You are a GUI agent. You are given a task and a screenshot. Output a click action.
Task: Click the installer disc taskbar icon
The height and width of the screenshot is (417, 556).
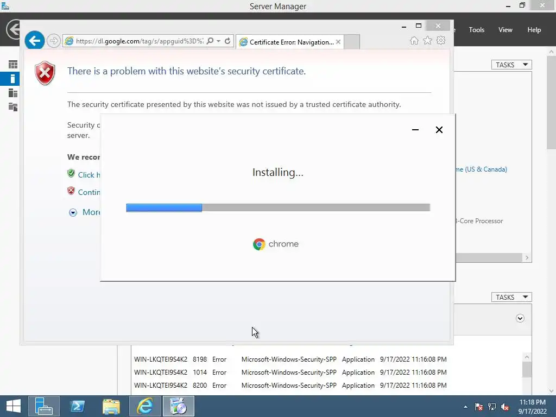pyautogui.click(x=178, y=406)
